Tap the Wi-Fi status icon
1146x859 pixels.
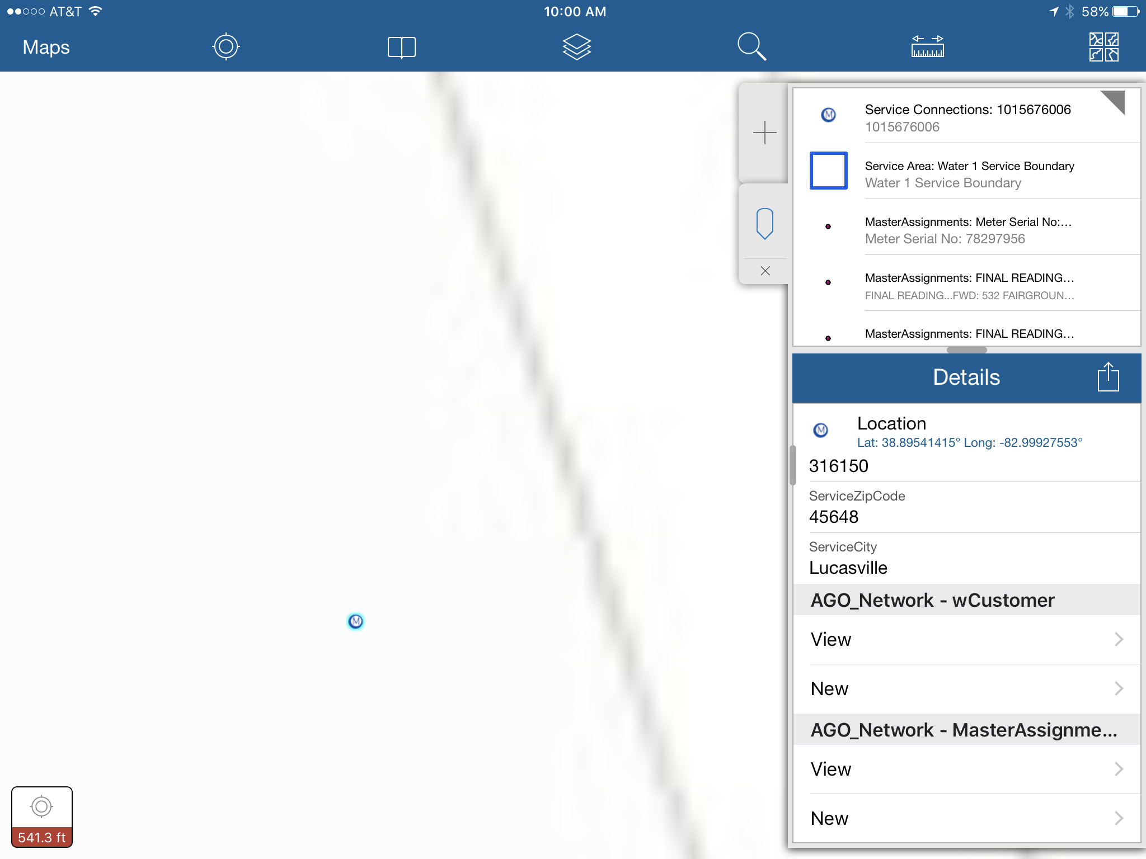(x=96, y=11)
